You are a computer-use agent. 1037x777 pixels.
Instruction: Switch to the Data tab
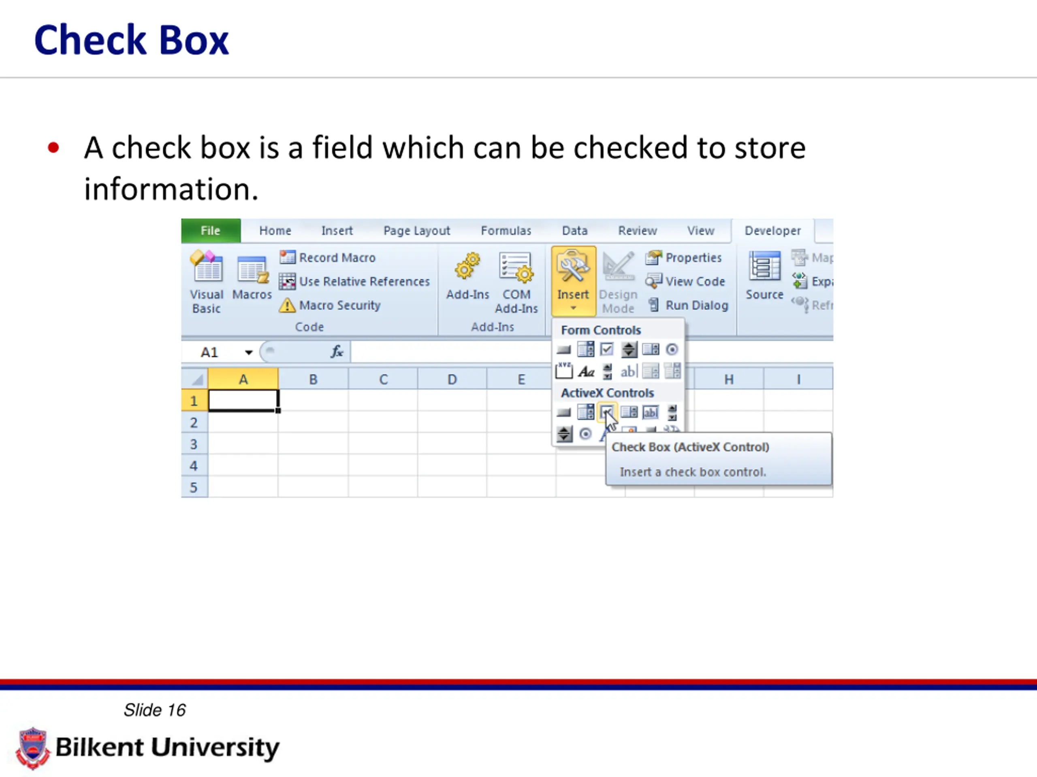click(575, 230)
